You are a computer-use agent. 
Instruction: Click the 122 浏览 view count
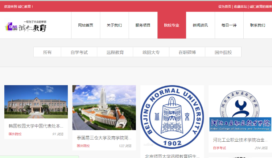(125, 146)
